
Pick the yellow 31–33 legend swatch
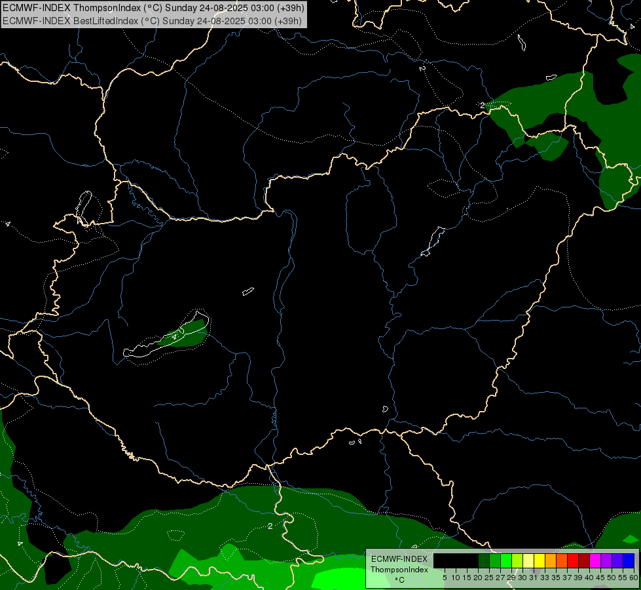coord(540,560)
